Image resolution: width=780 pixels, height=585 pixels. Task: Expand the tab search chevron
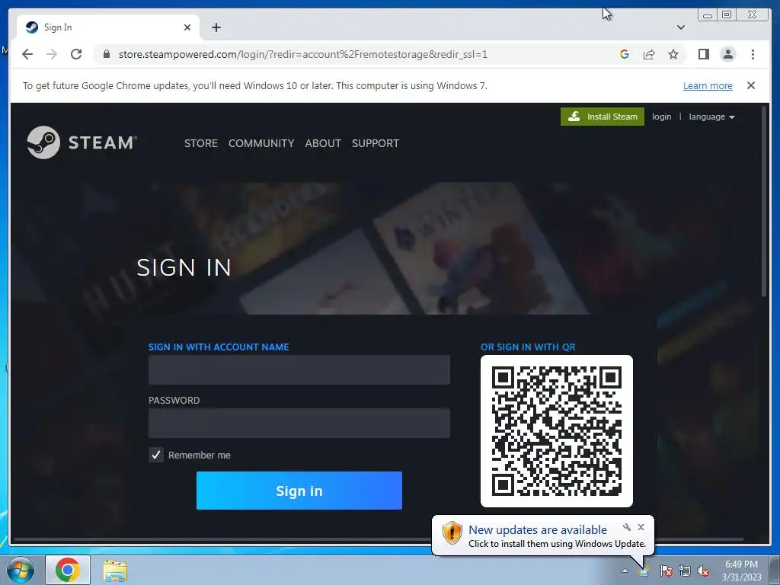coord(680,27)
